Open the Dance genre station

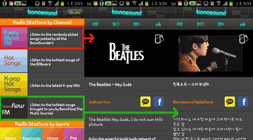click(11, 134)
